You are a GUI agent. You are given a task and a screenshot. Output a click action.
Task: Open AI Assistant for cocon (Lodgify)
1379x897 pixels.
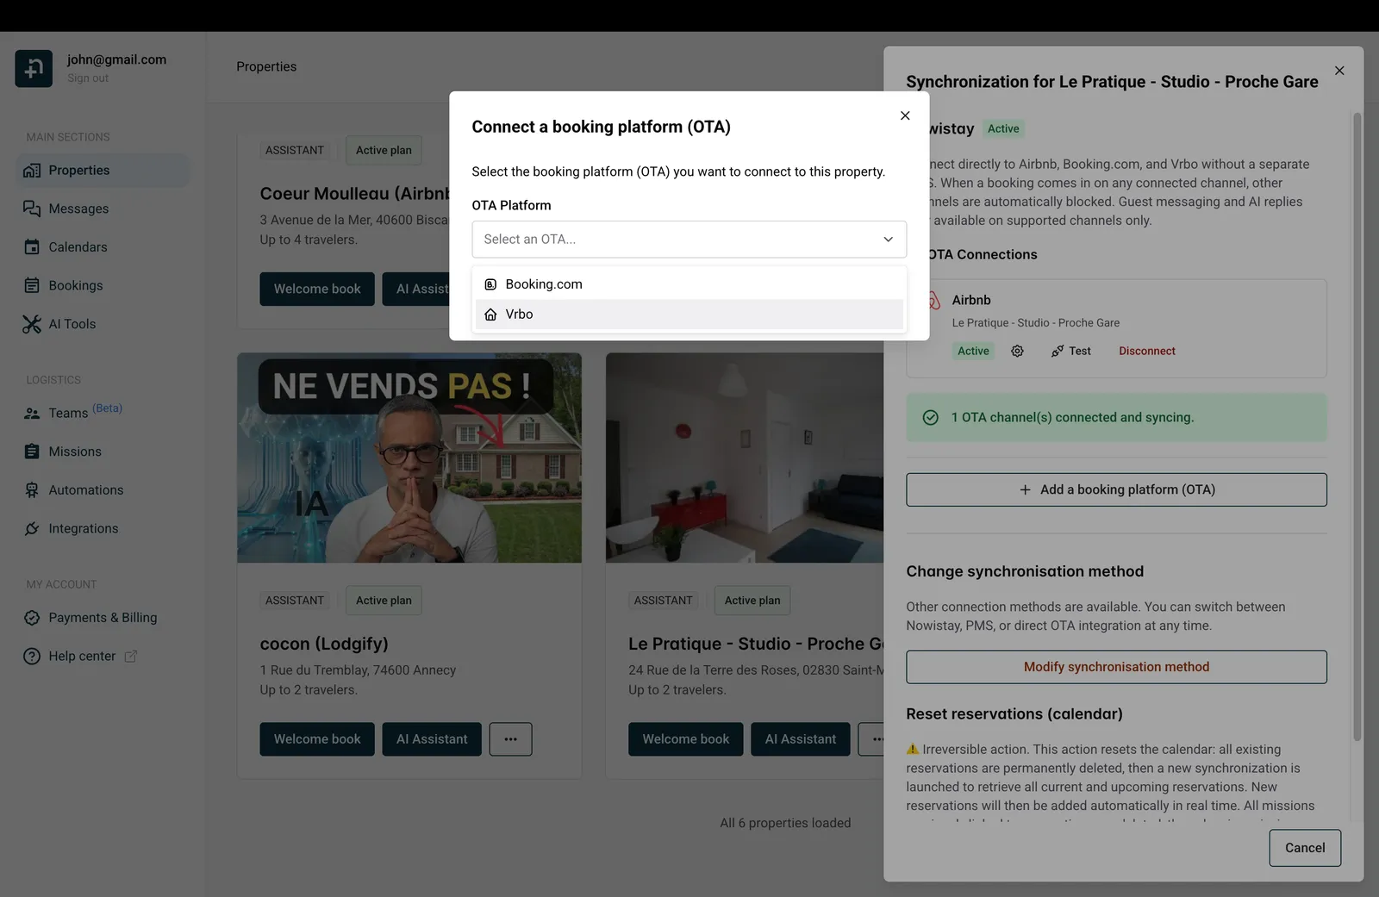[432, 739]
